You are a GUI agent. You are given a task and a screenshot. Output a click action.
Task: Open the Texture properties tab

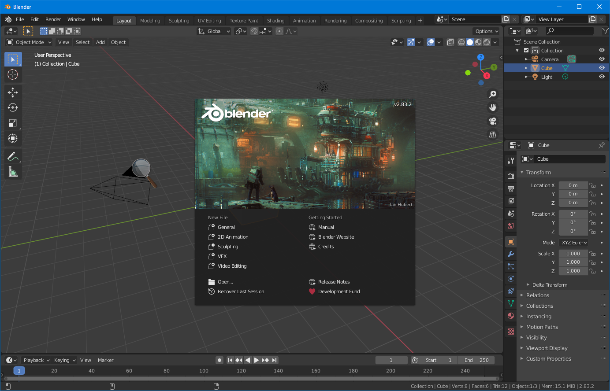coord(511,332)
